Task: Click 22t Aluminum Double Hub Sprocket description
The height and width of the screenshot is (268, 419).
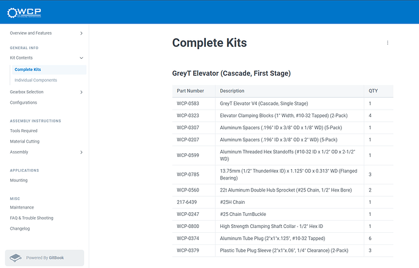Action: (x=286, y=190)
